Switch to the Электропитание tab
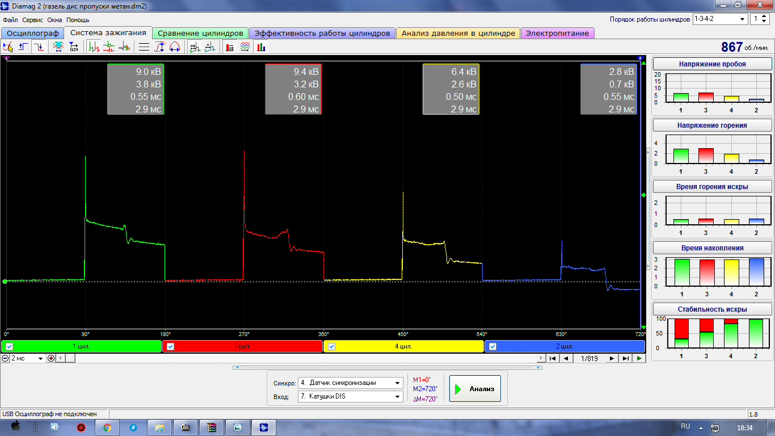The height and width of the screenshot is (436, 775). click(x=557, y=33)
